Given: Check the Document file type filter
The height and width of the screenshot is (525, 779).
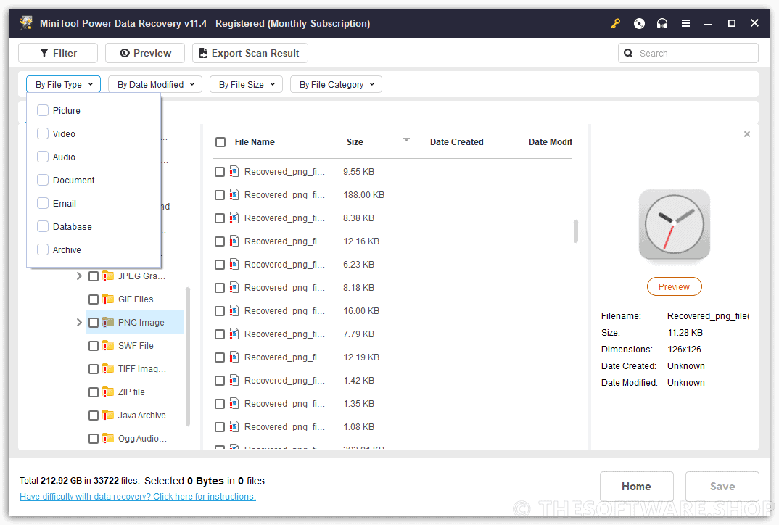Looking at the screenshot, I should click(43, 180).
